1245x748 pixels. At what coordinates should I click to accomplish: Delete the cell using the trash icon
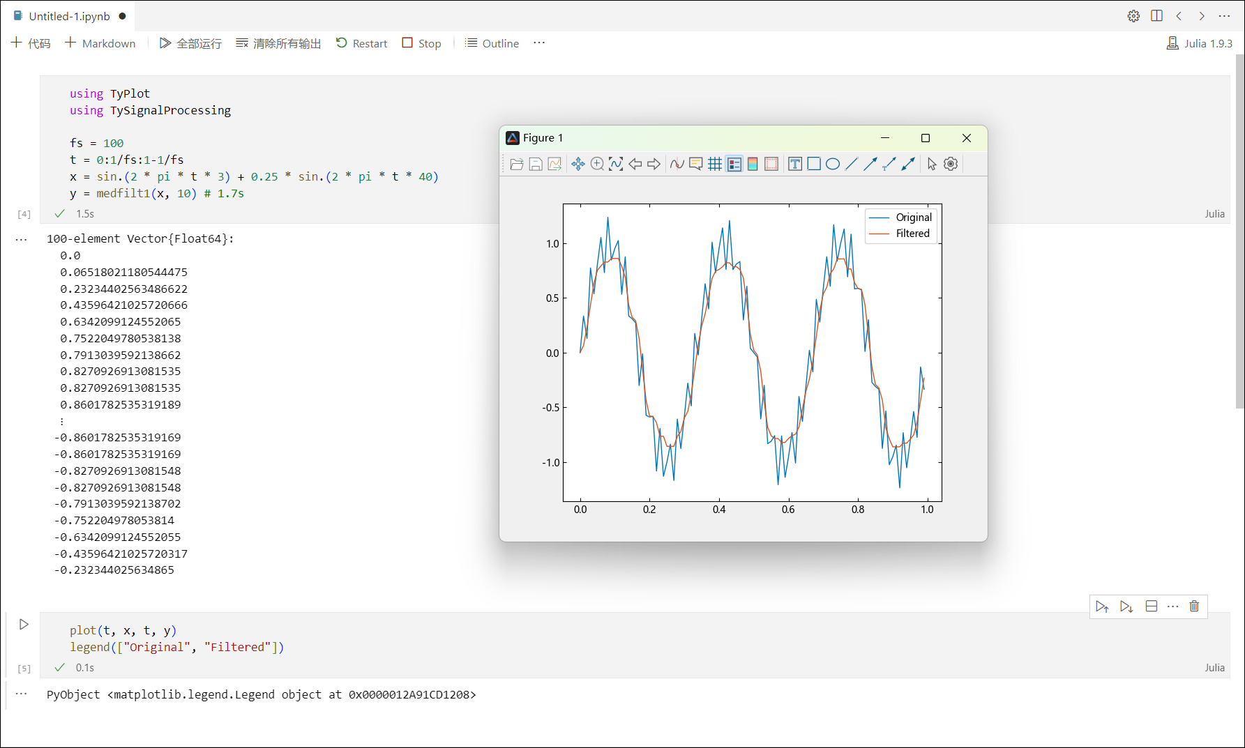pos(1194,606)
